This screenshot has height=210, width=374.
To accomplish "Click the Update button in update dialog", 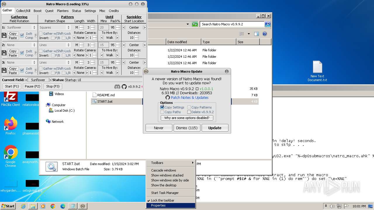I will (x=215, y=128).
